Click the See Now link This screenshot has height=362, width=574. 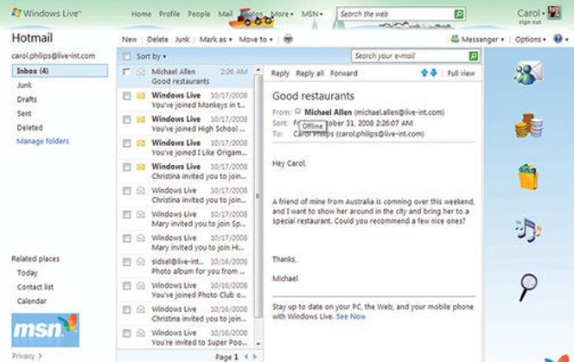coord(351,316)
